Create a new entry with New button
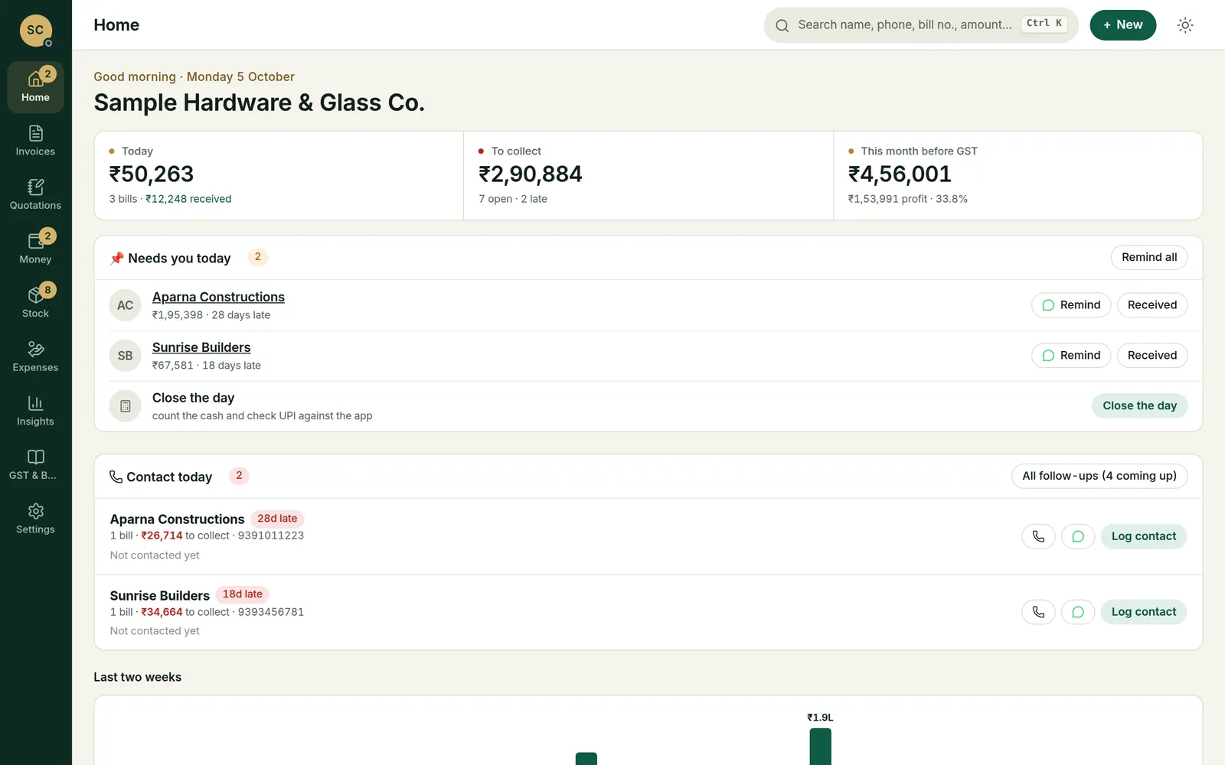This screenshot has height=765, width=1225. [x=1122, y=25]
